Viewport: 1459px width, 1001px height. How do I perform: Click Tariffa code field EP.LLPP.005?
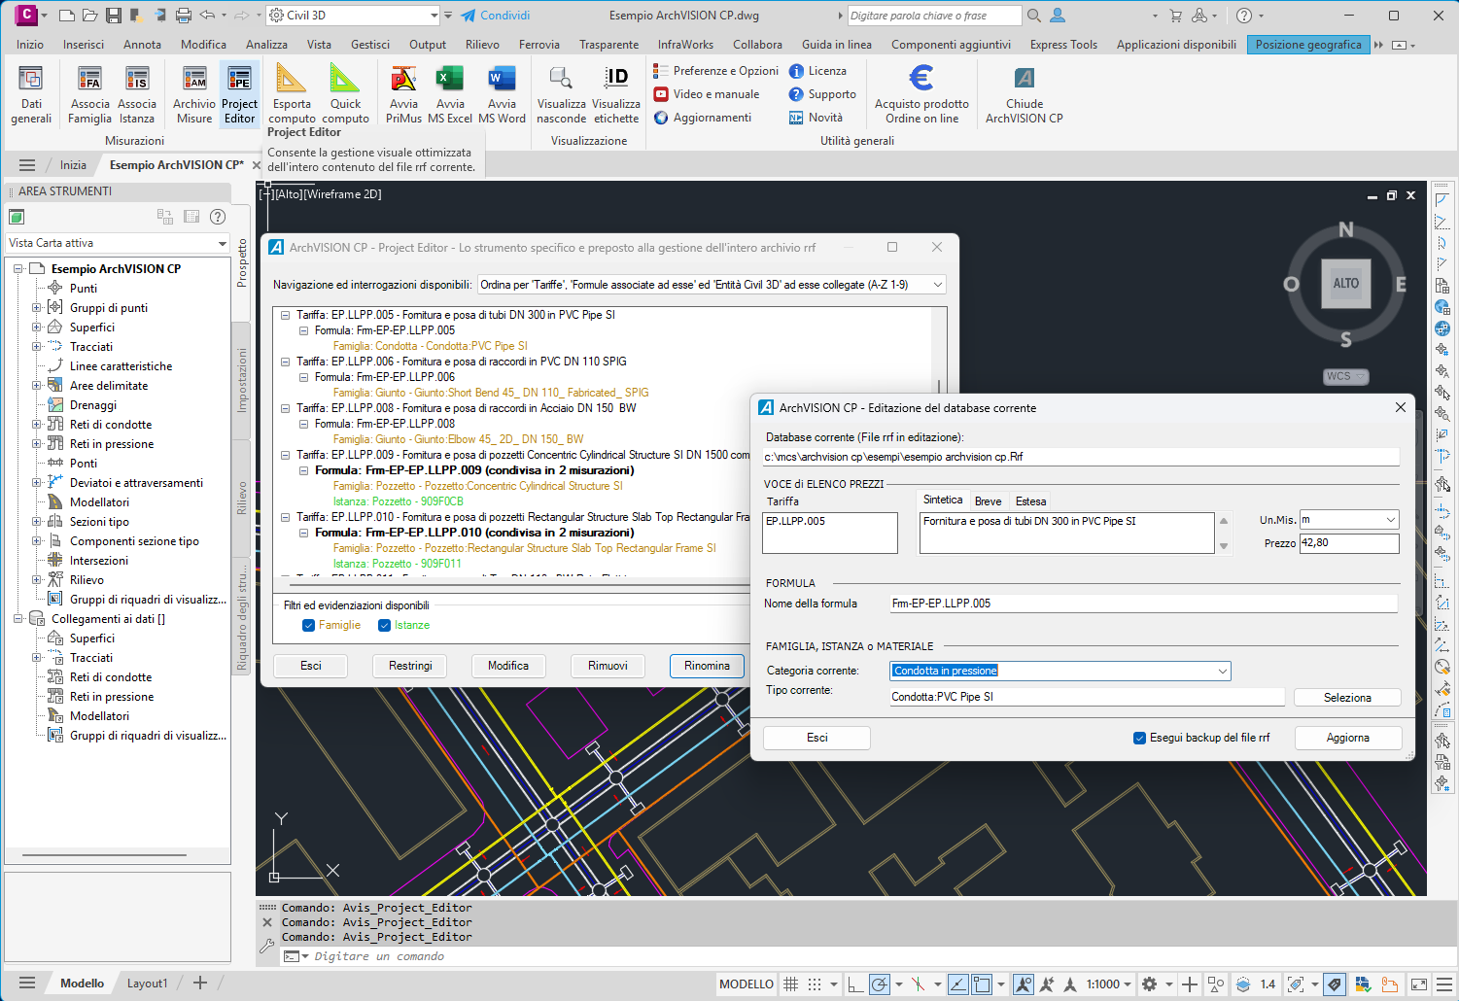pos(830,533)
